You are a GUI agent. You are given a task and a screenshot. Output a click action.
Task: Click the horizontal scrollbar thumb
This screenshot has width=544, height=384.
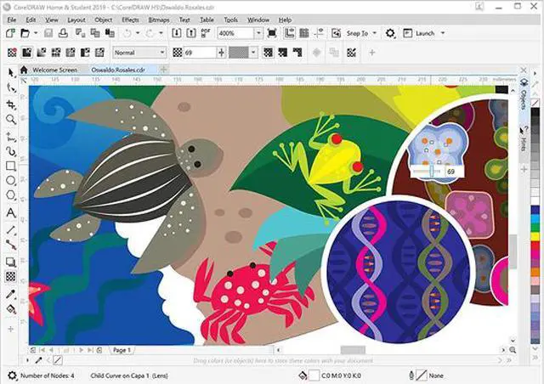point(353,350)
